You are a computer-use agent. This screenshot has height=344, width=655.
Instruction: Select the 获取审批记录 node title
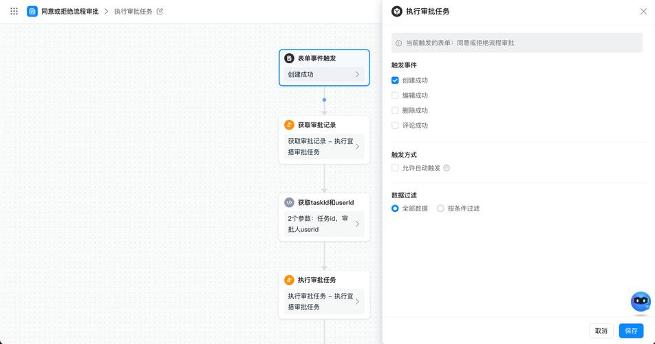316,125
